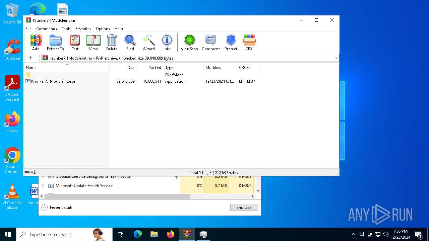Open Microsoft Edge from taskbar
429x241 pixels.
[137, 234]
